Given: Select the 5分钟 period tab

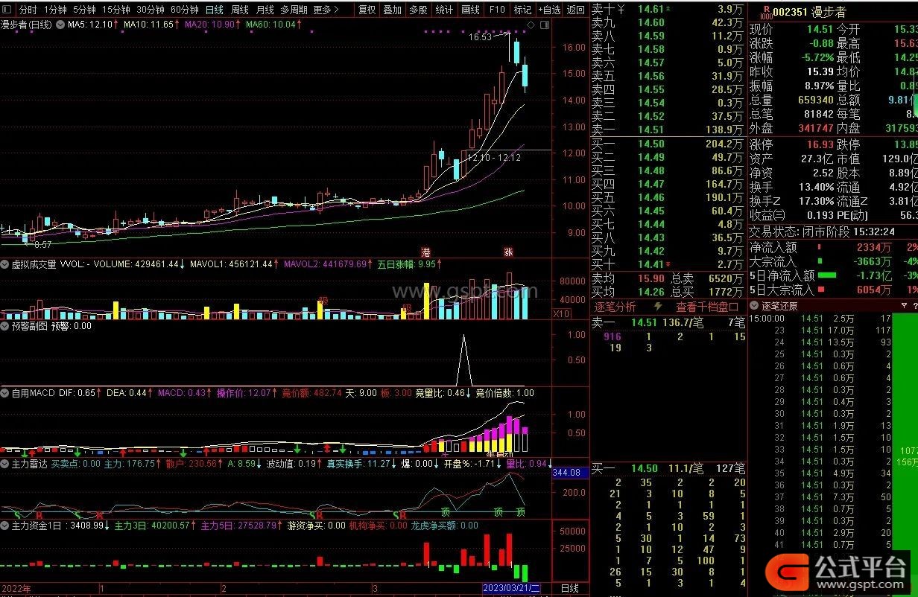Looking at the screenshot, I should coord(85,10).
